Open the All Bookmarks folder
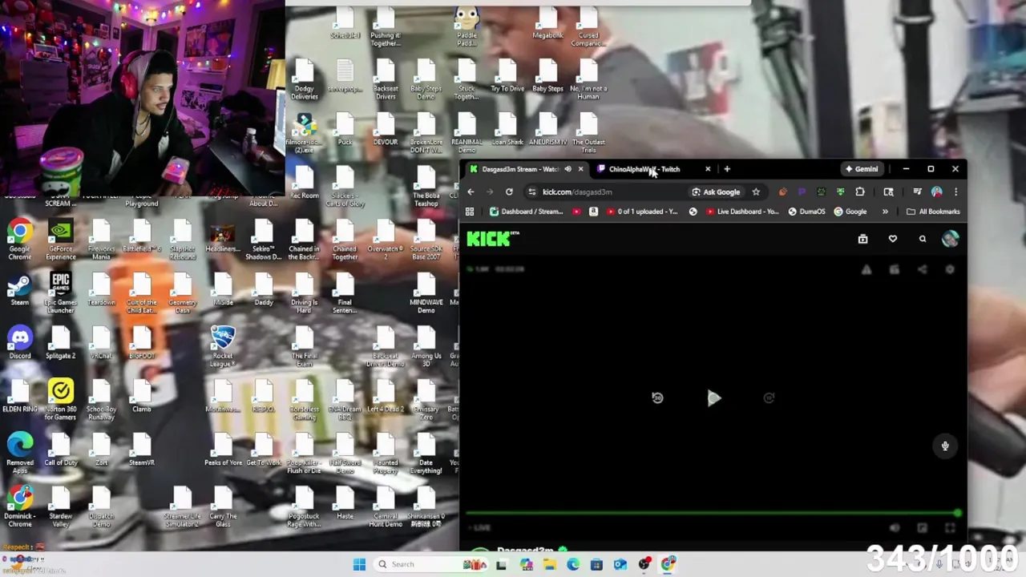This screenshot has width=1026, height=577. 933,212
